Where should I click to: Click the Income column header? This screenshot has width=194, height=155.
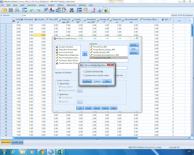[39, 19]
